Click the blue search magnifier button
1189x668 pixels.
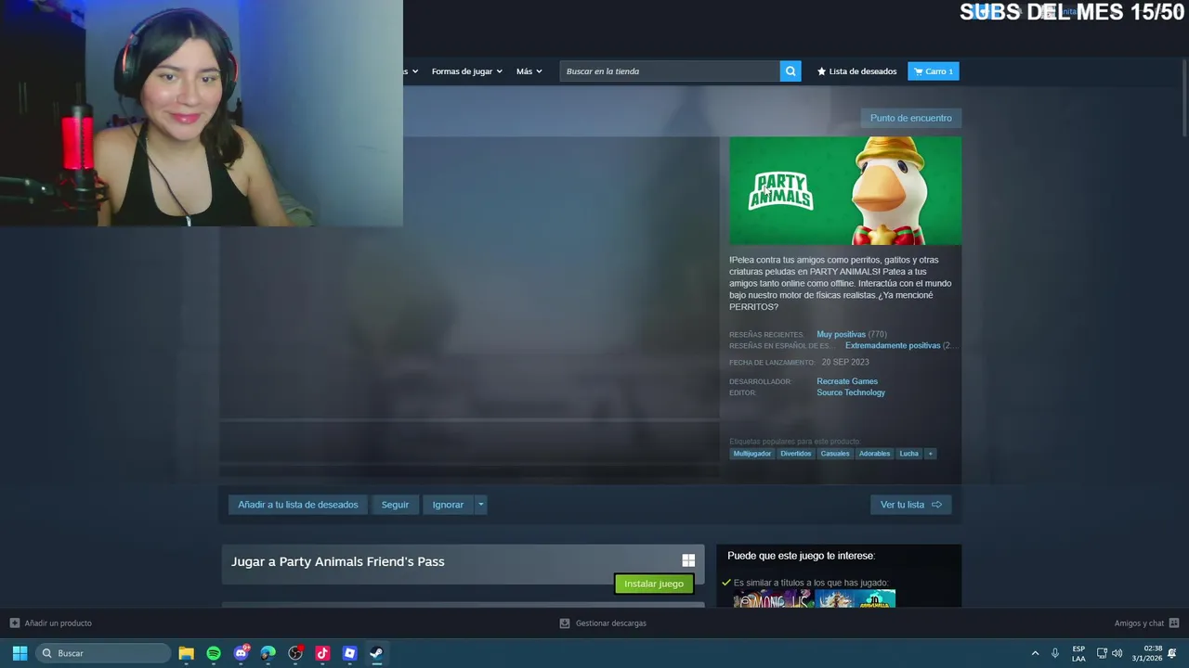(790, 71)
